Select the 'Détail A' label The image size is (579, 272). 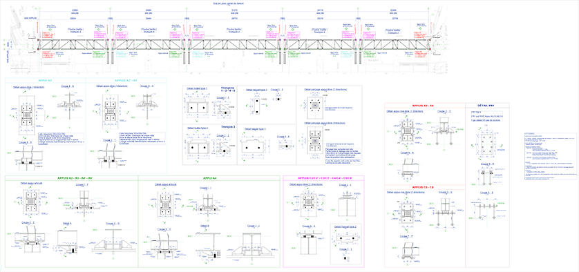click(x=67, y=224)
